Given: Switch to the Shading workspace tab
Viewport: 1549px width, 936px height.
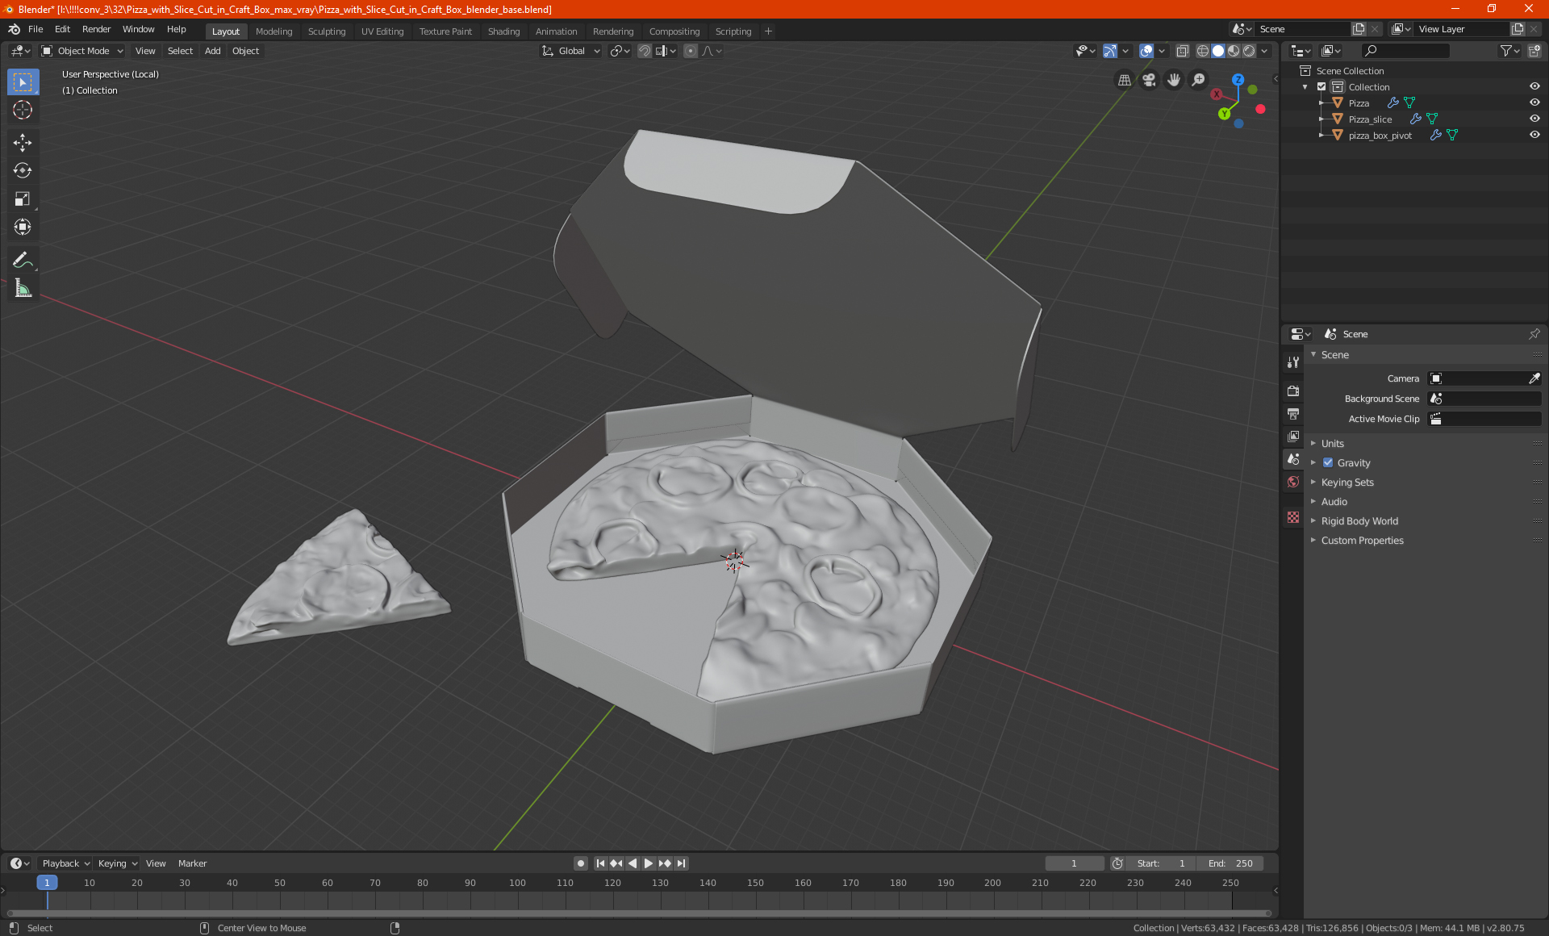Looking at the screenshot, I should [x=503, y=31].
